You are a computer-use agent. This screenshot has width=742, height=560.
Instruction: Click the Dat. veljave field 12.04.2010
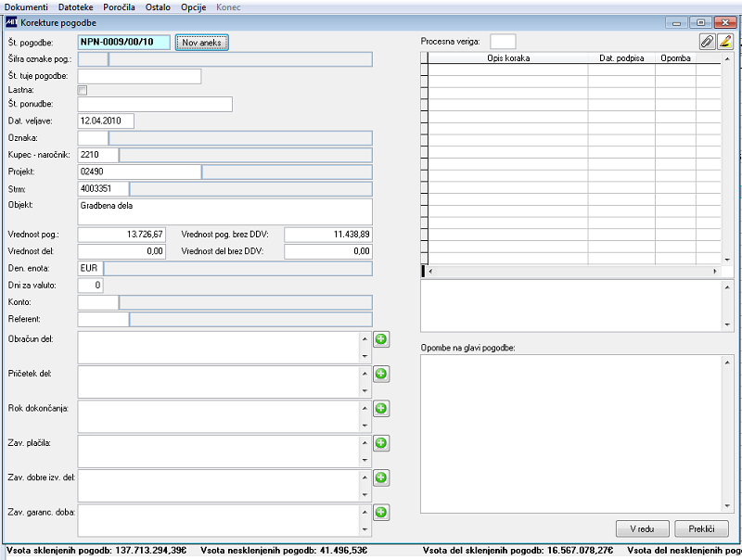(106, 121)
